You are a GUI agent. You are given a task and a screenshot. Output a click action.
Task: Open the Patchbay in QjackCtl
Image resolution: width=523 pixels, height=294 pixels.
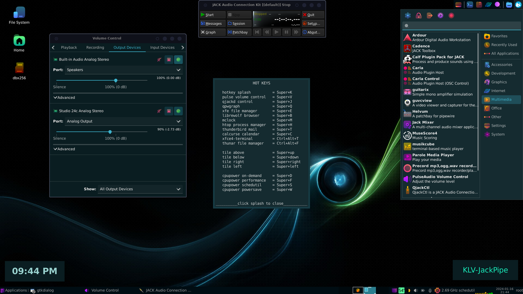(239, 32)
